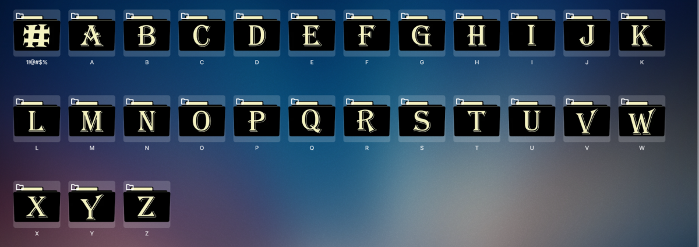The height and width of the screenshot is (247, 699).
Task: Pick the V folder icon
Action: [587, 119]
